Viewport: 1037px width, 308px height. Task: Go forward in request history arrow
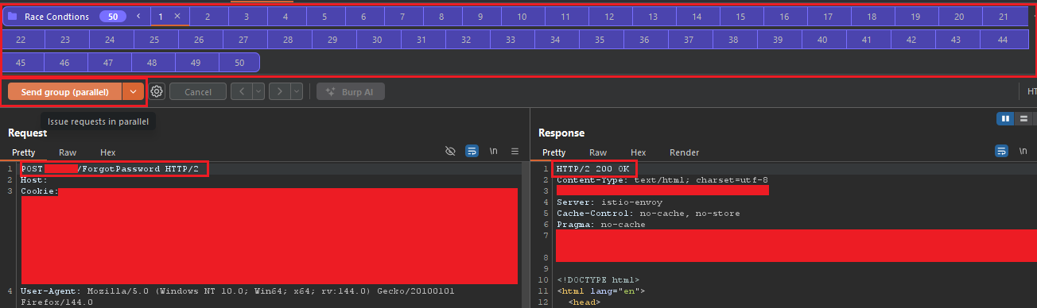[x=279, y=92]
